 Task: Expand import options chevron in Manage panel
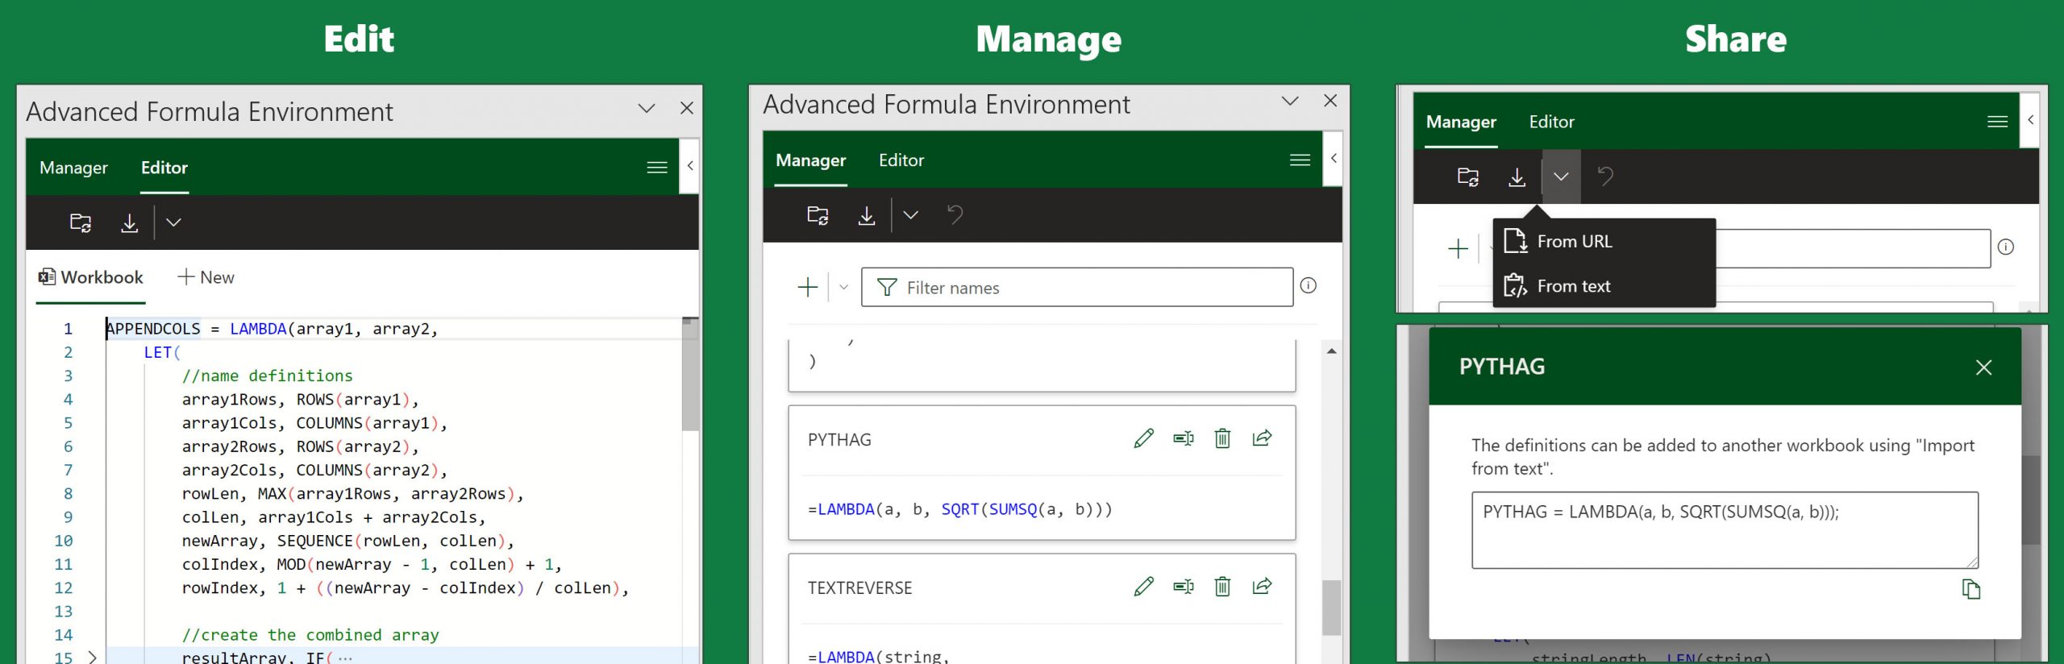(x=911, y=215)
